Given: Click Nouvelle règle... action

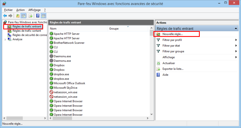Looking at the screenshot, I should [173, 34].
